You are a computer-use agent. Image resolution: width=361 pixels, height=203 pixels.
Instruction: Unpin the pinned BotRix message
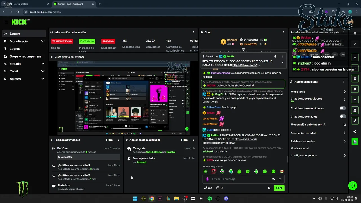pos(275,56)
